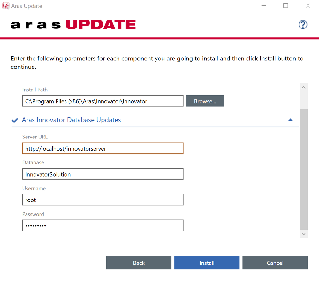The width and height of the screenshot is (319, 283).
Task: Click the vertical scrollbar thumb
Action: (x=303, y=169)
